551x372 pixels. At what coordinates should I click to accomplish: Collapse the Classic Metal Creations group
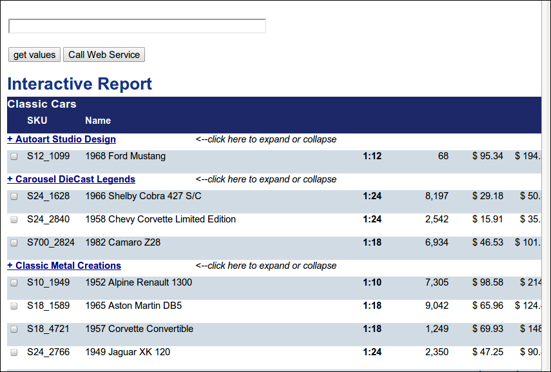[x=64, y=266]
